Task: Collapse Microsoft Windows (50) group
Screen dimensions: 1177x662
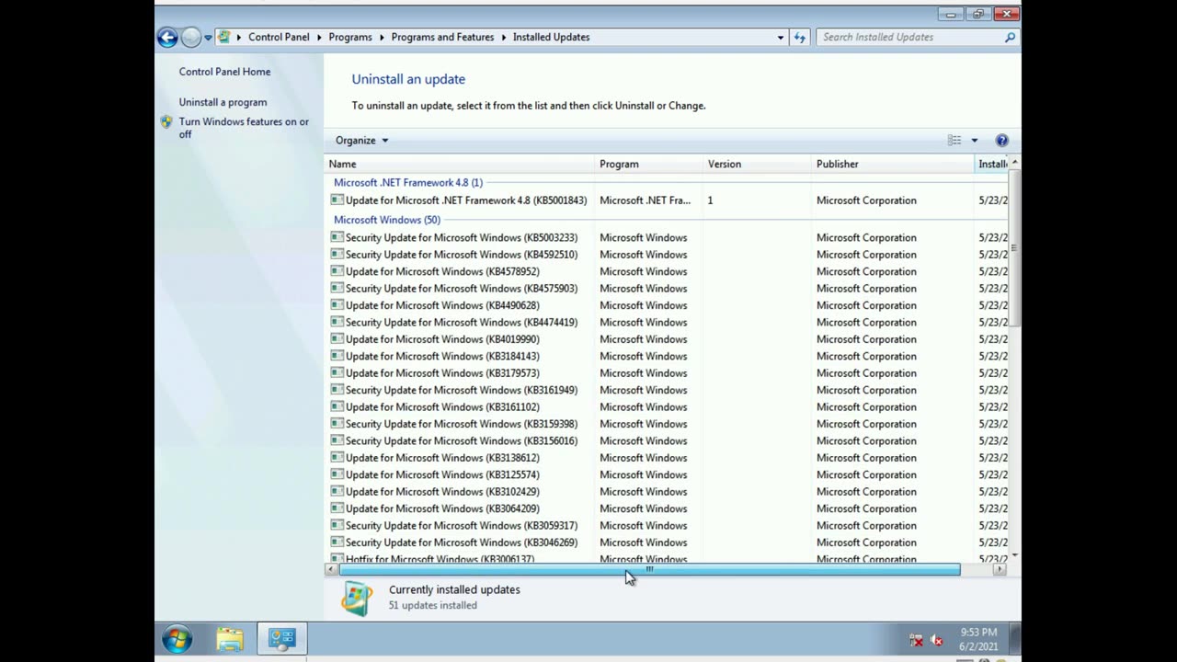Action: (x=386, y=220)
